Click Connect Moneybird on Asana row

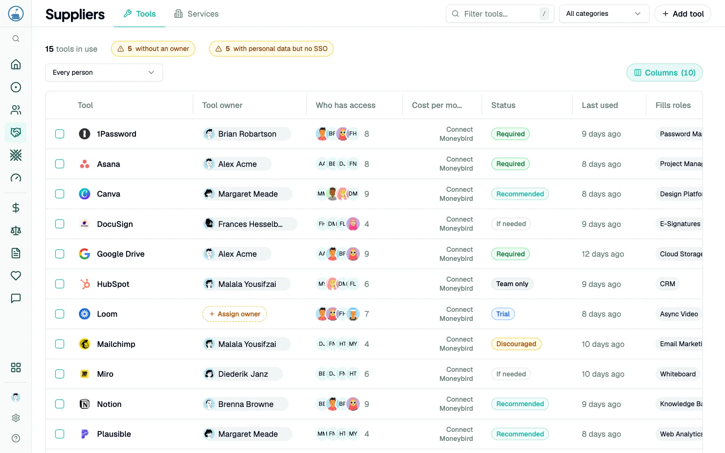click(x=456, y=164)
